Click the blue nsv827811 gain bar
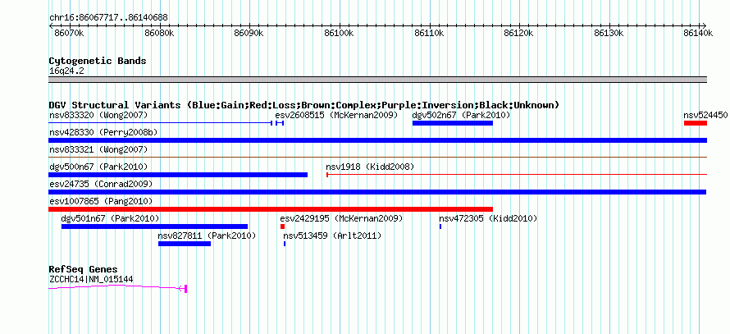This screenshot has width=730, height=334. pos(185,244)
